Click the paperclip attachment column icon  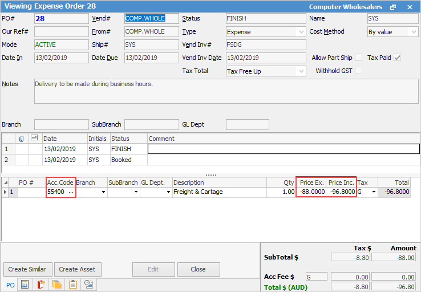[22, 139]
